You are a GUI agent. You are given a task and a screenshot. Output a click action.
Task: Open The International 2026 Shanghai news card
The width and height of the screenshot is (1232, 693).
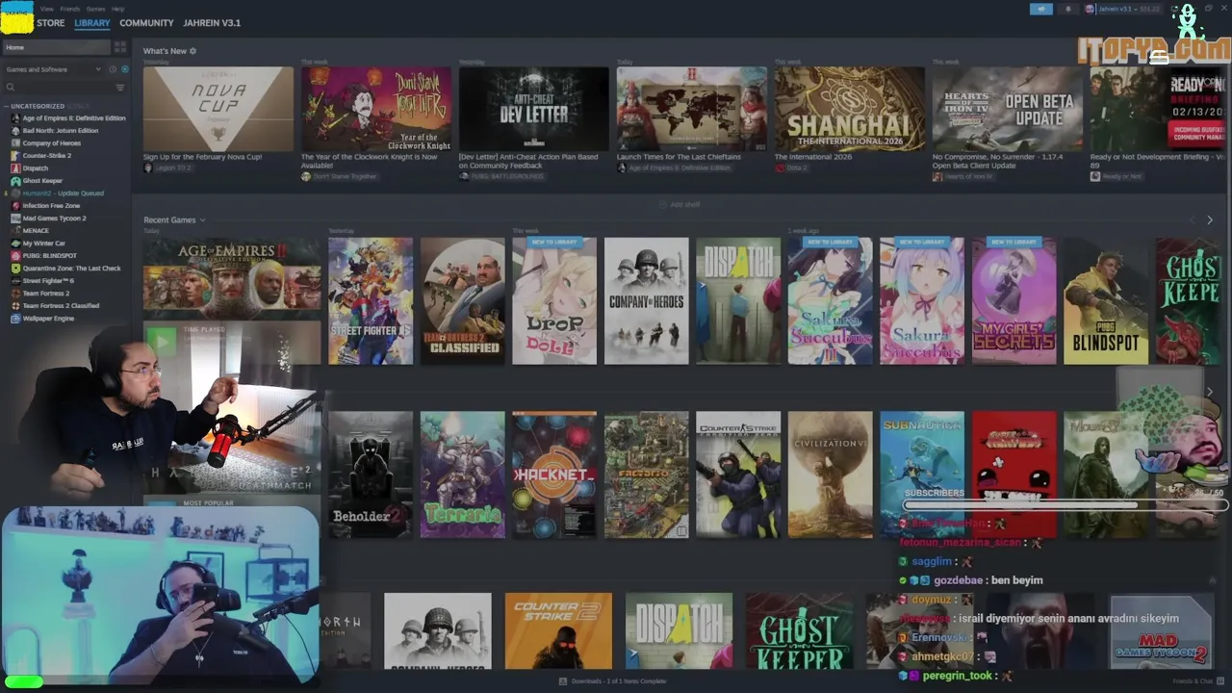(850, 109)
